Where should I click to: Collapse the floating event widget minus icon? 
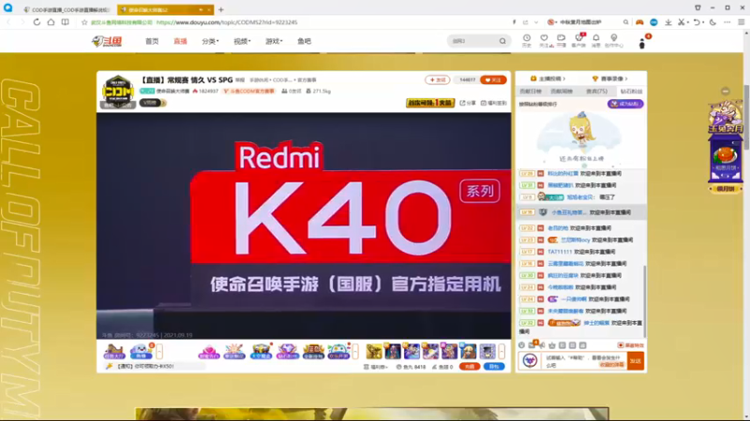coord(726,91)
